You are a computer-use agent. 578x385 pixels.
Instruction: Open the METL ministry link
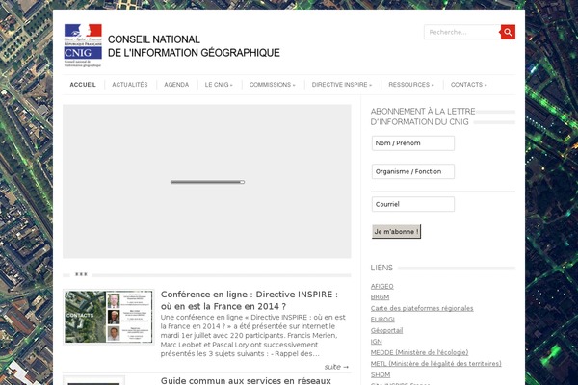(435, 364)
